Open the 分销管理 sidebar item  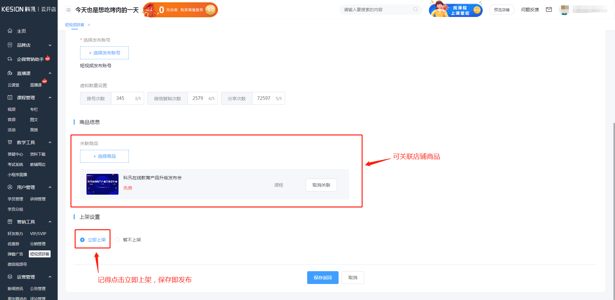38,244
